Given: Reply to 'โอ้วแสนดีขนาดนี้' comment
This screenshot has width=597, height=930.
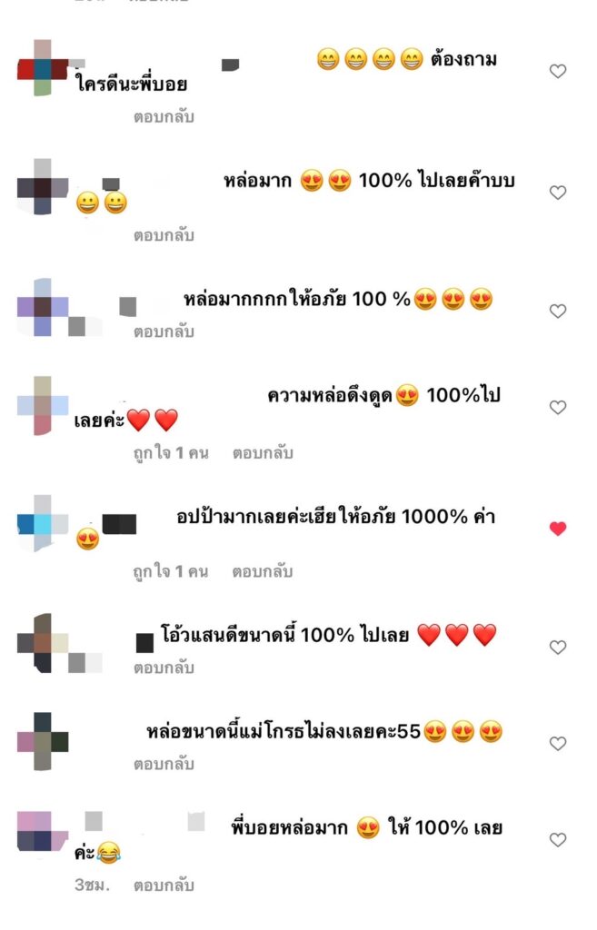Looking at the screenshot, I should [x=164, y=668].
